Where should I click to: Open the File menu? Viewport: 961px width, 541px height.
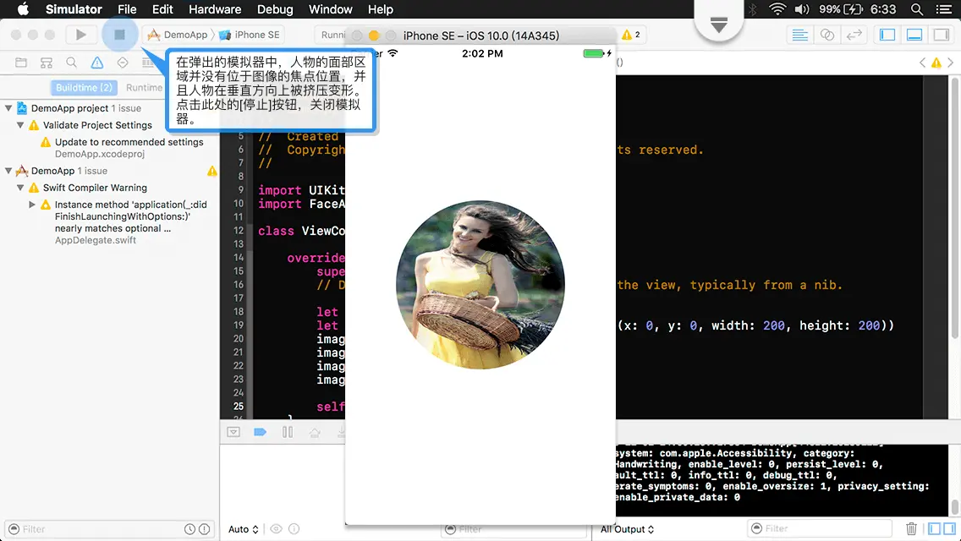pyautogui.click(x=127, y=9)
